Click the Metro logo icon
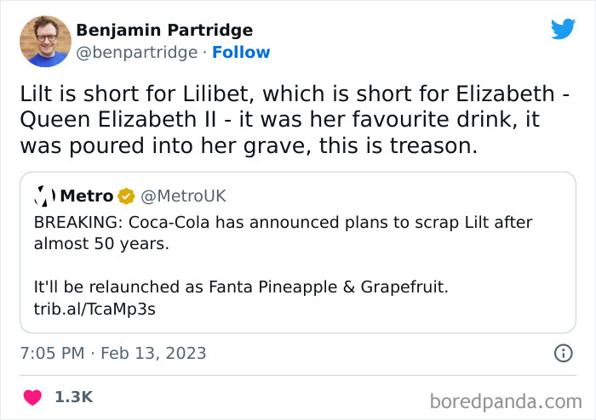 [x=44, y=196]
